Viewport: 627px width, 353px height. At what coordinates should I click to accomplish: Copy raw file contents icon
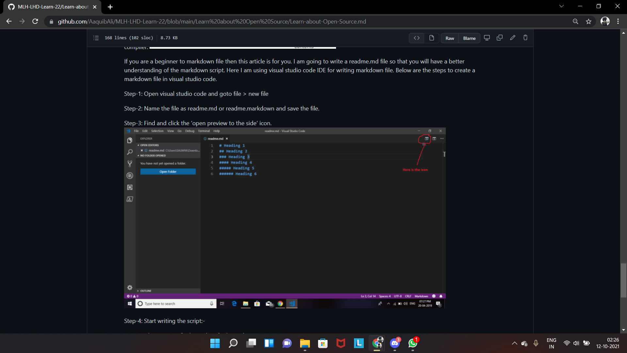coord(500,38)
